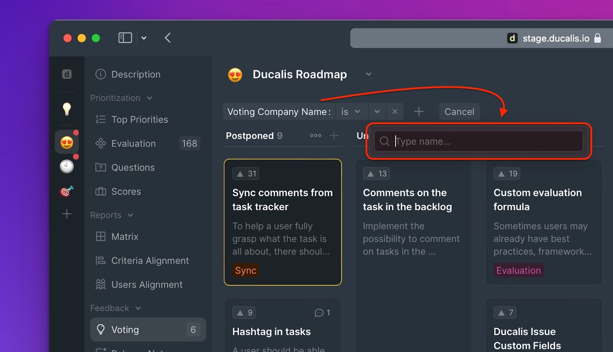This screenshot has height=352, width=613.
Task: Remove the Voting Company Name filter
Action: click(x=395, y=112)
